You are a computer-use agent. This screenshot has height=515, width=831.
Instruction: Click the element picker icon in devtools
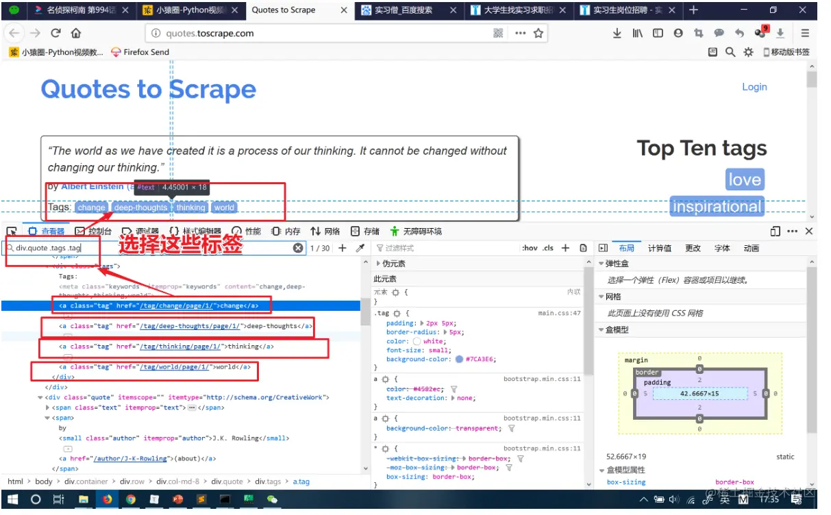(x=12, y=231)
